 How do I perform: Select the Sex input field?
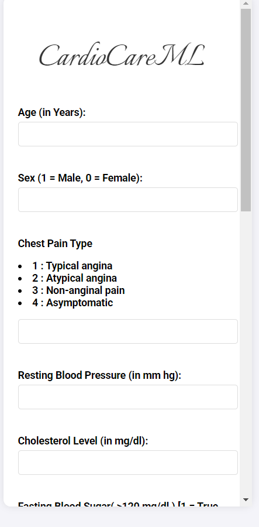(128, 200)
